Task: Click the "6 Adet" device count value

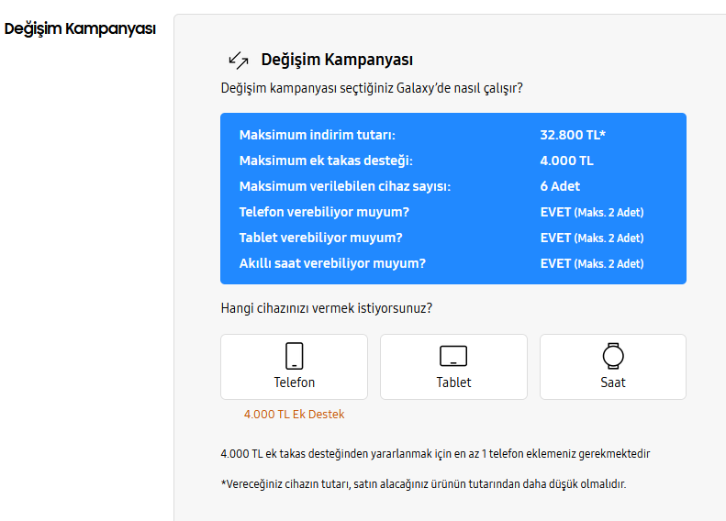Action: 560,186
